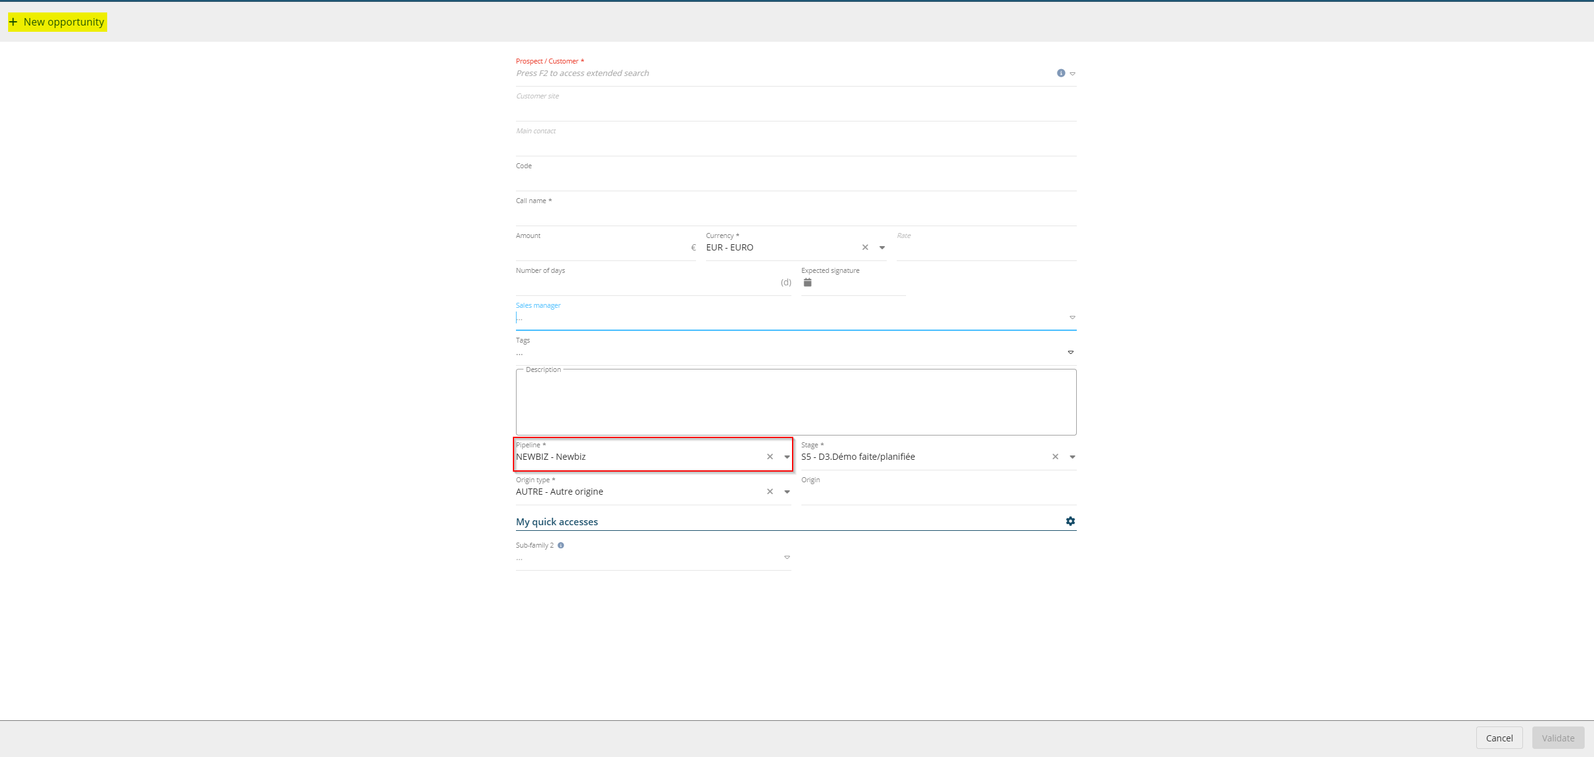Clear the Currency EUR selection
Image resolution: width=1594 pixels, height=757 pixels.
[865, 247]
